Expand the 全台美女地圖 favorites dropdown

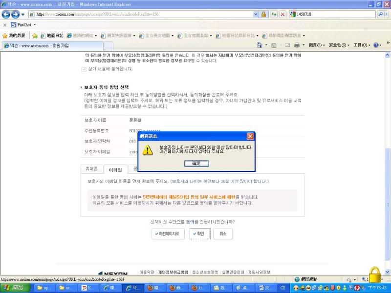173,36
